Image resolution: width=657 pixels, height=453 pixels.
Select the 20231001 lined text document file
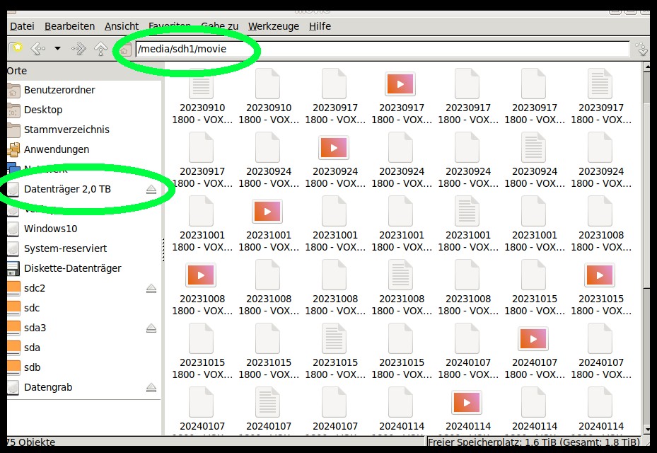pos(467,212)
